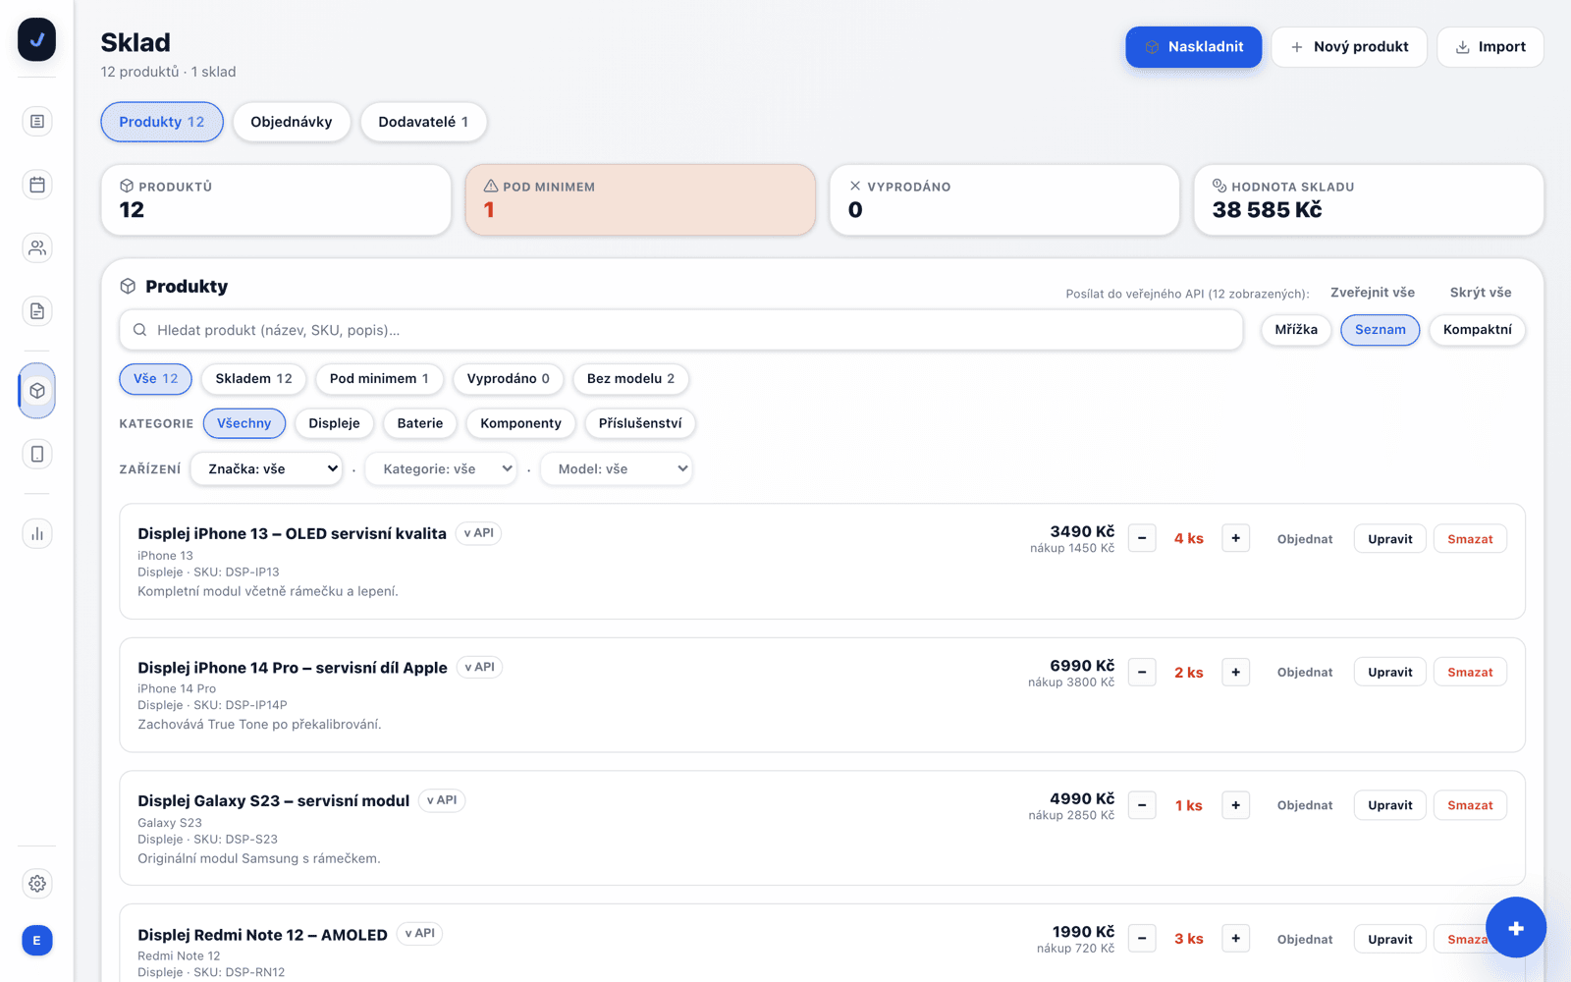Filter category Displeje
This screenshot has height=982, width=1571.
334,423
